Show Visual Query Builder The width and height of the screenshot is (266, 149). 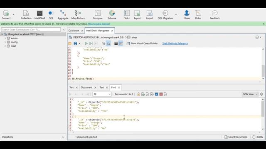tap(142, 43)
